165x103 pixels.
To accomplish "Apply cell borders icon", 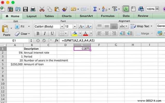I will point(62,34).
